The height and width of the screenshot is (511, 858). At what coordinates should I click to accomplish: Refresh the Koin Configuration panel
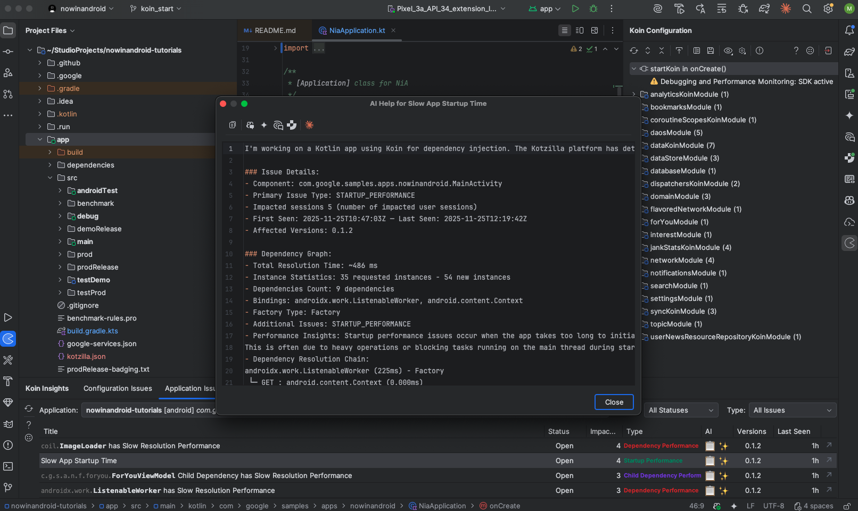click(x=634, y=51)
